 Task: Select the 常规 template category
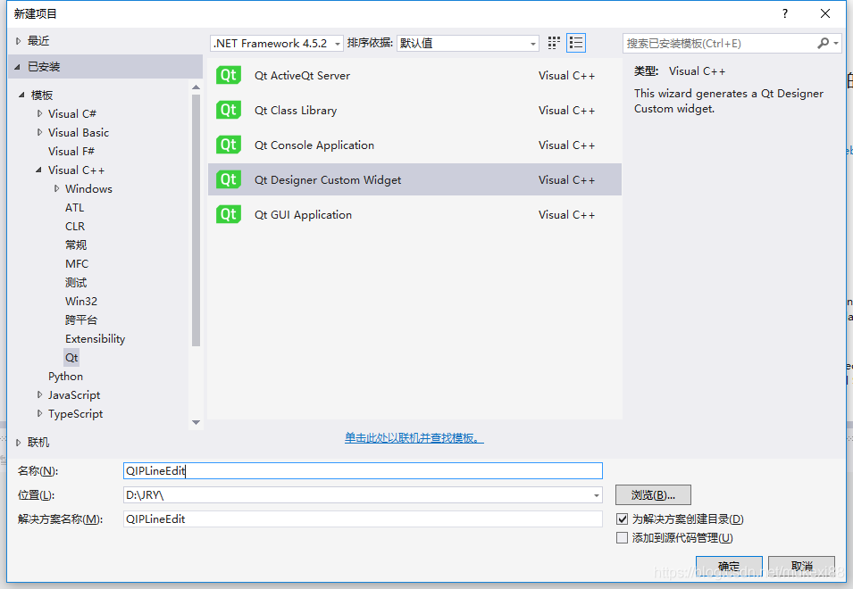76,245
